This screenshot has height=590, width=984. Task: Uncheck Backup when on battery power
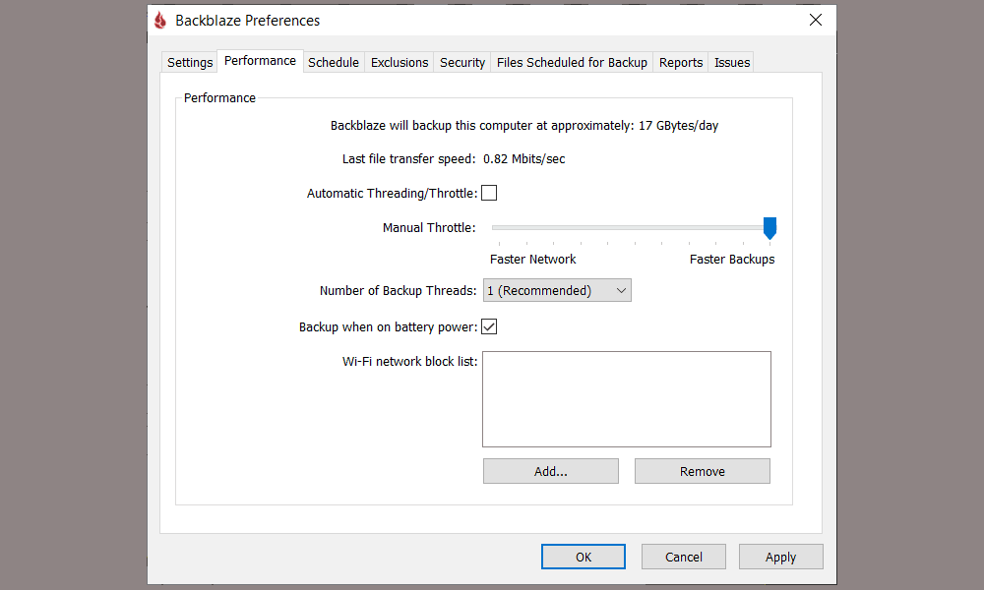(489, 326)
